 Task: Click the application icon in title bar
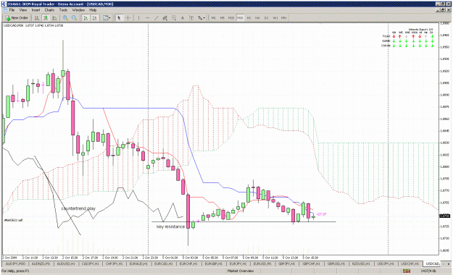click(x=4, y=4)
